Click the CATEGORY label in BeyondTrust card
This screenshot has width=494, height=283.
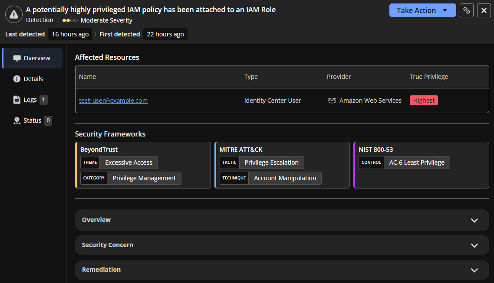(x=94, y=178)
